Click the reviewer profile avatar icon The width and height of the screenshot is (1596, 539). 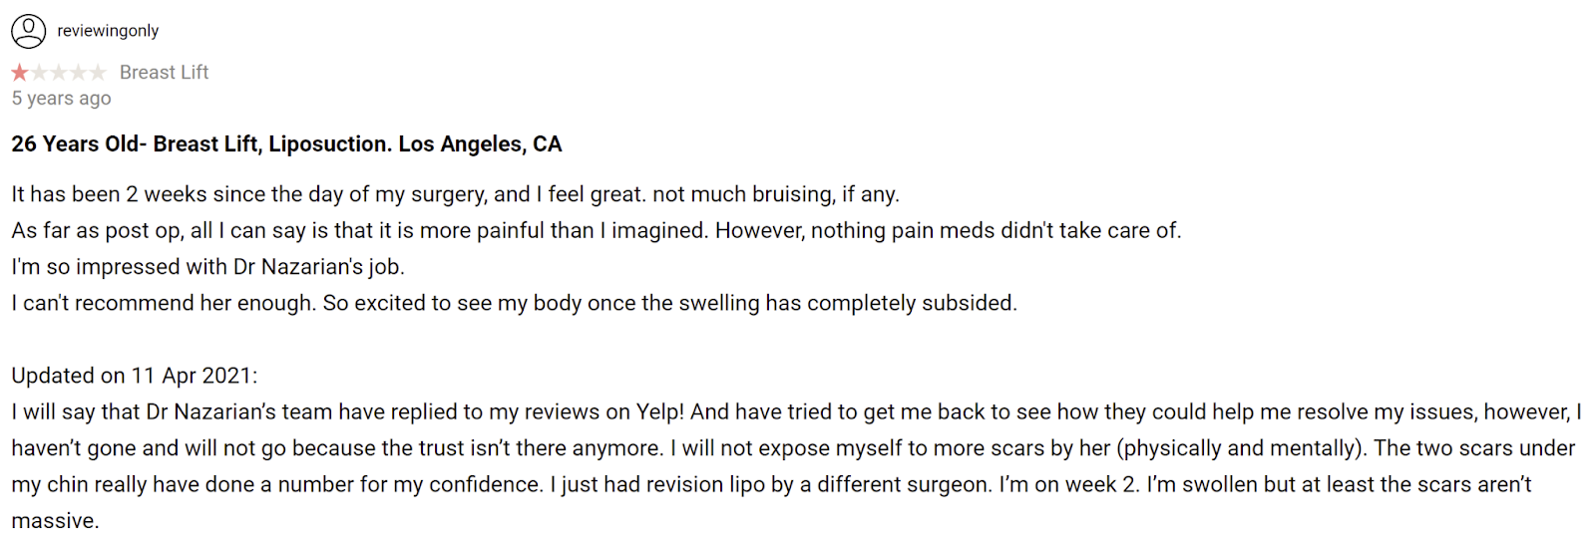coord(28,31)
